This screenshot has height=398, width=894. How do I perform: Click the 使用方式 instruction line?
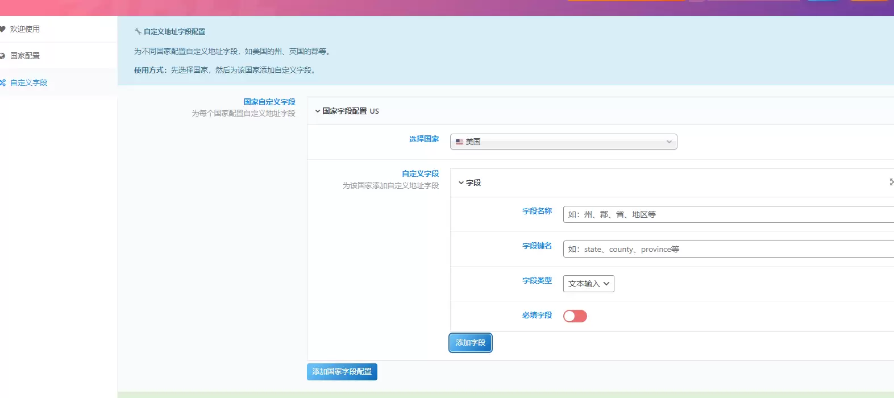225,70
